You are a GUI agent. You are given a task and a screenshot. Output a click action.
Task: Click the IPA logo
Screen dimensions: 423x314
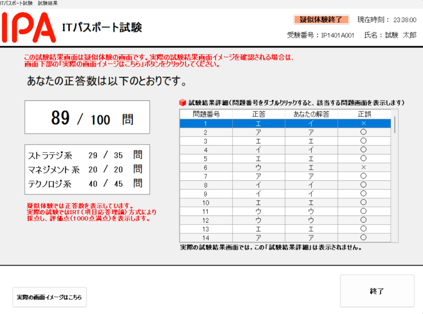tap(29, 28)
